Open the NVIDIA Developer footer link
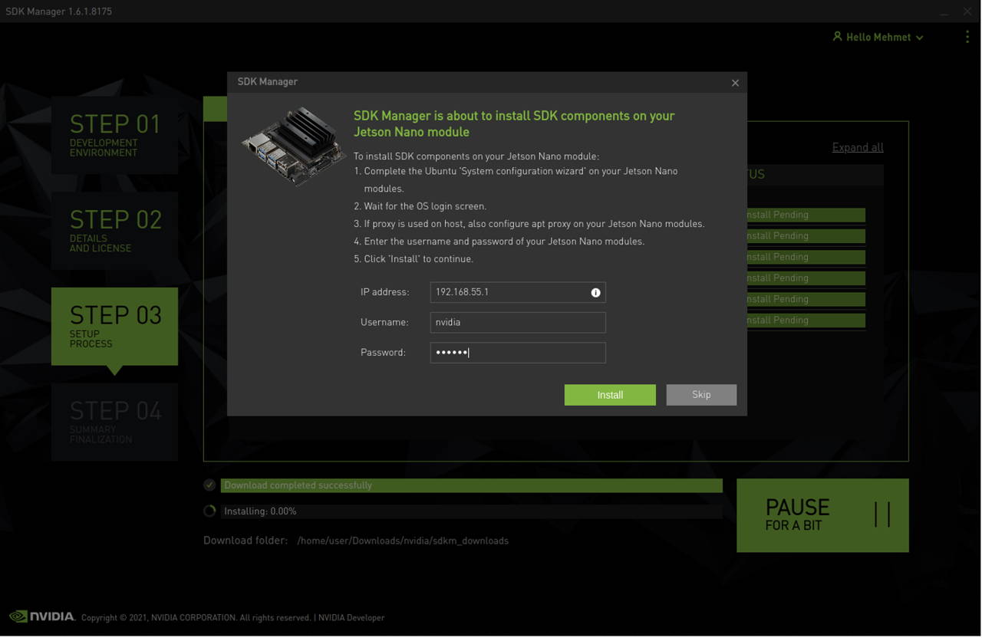The image size is (982, 641). pos(351,617)
